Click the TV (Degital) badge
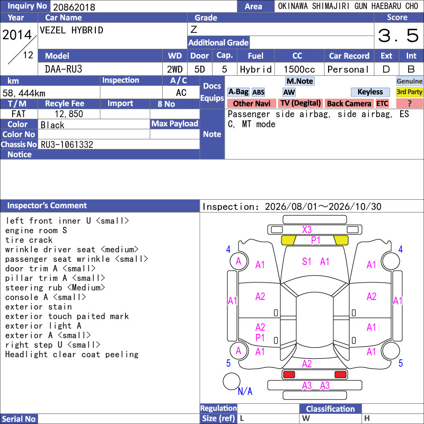Screen dimensions: 424x424 [x=301, y=103]
